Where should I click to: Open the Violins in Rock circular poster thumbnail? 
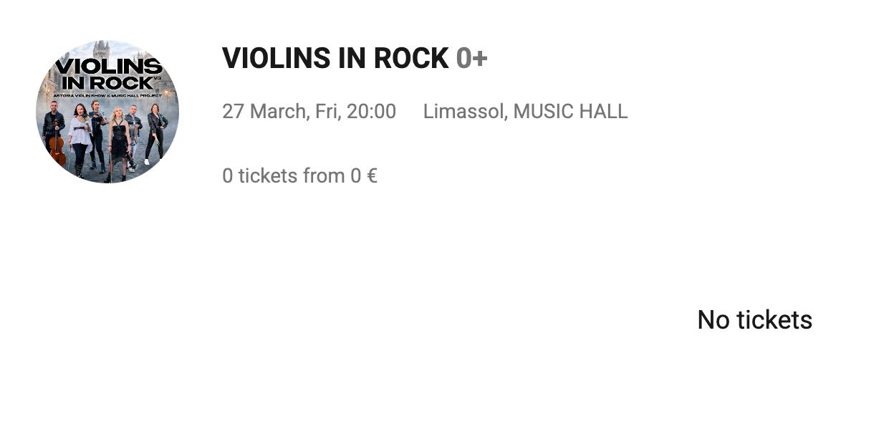click(x=107, y=111)
